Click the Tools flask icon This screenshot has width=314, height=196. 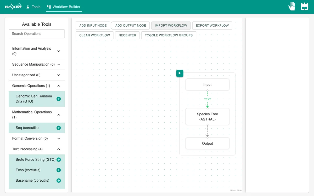28,7
